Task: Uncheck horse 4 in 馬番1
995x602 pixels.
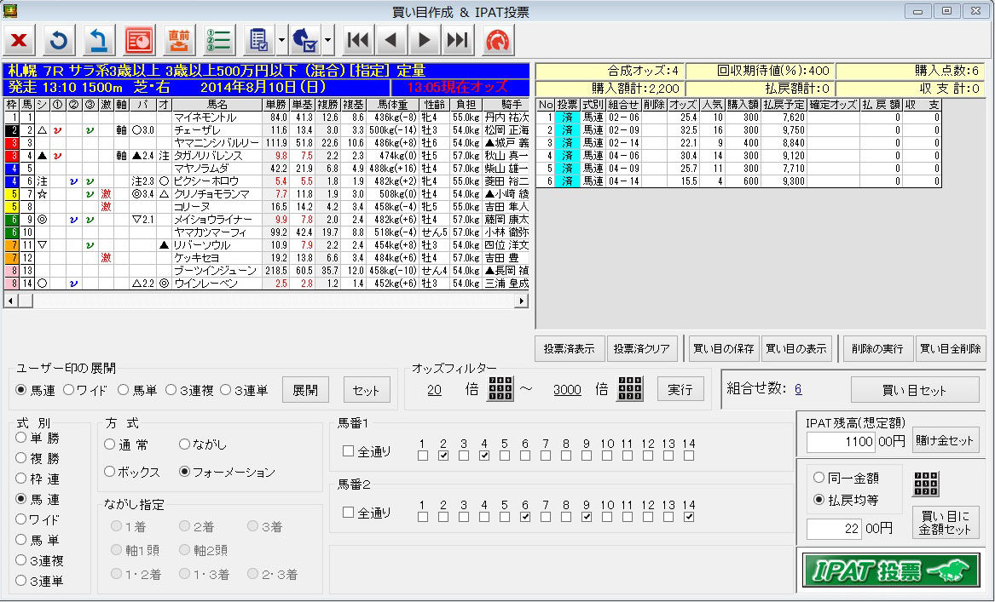Action: coord(484,456)
